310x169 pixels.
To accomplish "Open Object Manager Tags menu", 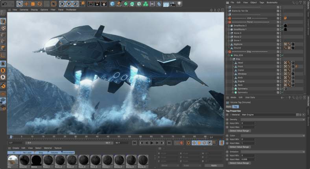I will (x=262, y=3).
